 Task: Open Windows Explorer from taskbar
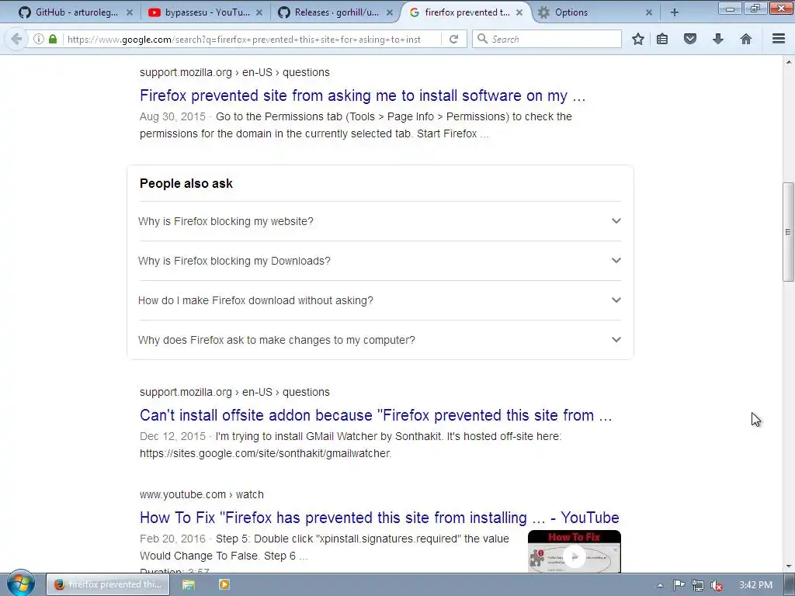click(x=189, y=584)
